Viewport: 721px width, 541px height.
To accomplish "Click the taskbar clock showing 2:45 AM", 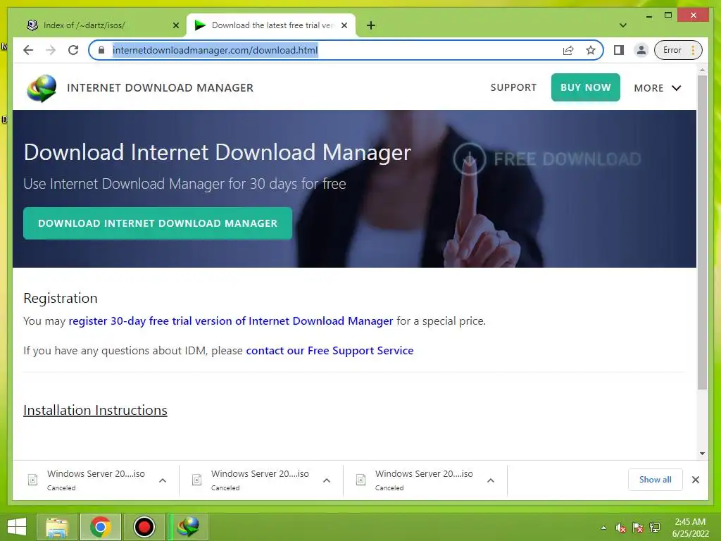I will point(690,528).
